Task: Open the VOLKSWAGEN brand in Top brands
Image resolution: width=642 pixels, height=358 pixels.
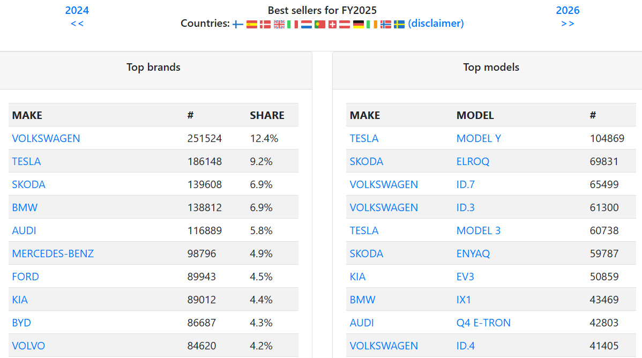Action: 46,138
